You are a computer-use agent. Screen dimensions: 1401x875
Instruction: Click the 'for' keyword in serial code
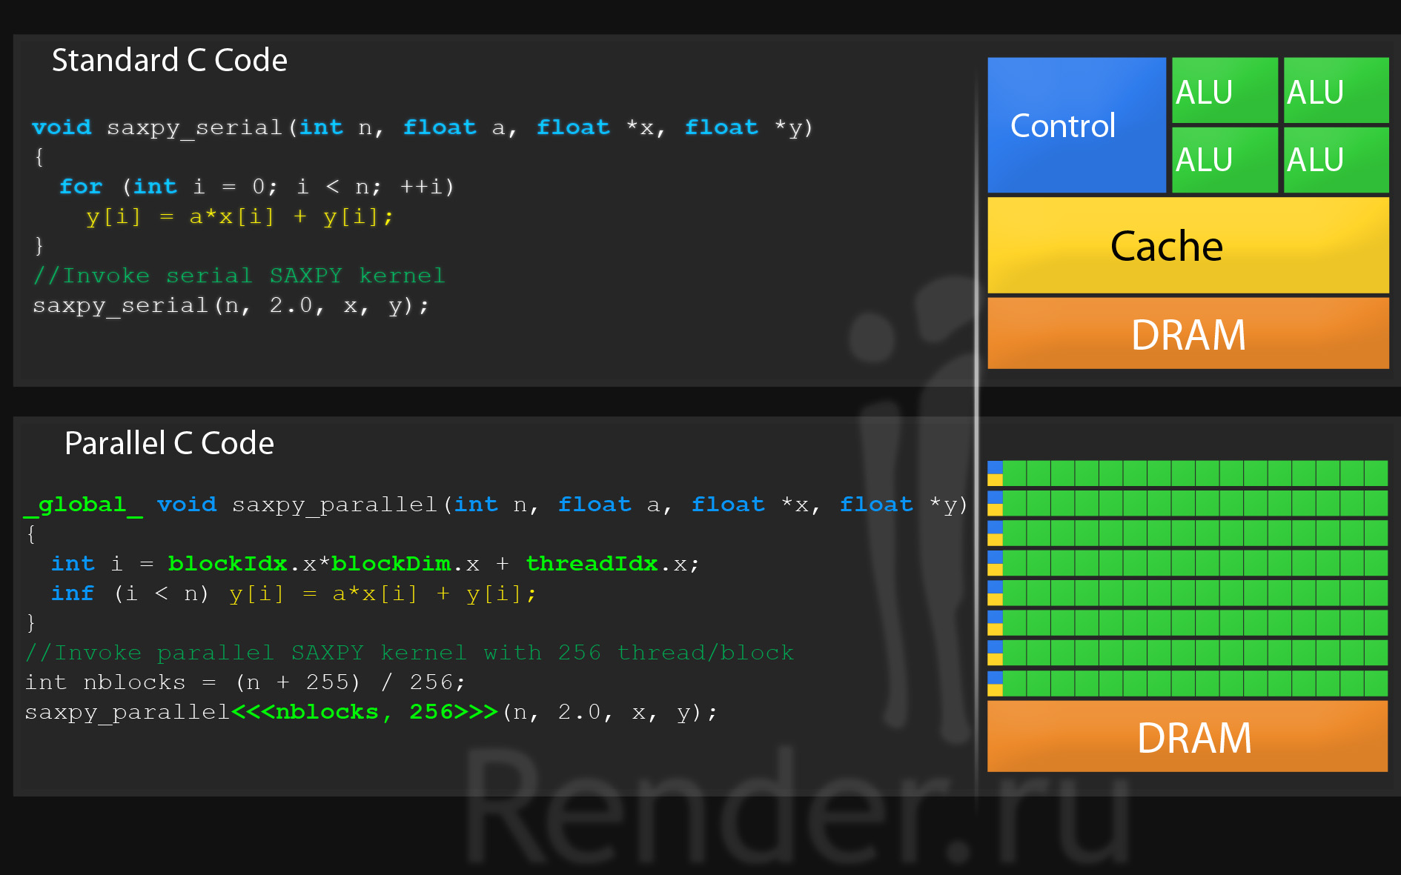[x=81, y=187]
